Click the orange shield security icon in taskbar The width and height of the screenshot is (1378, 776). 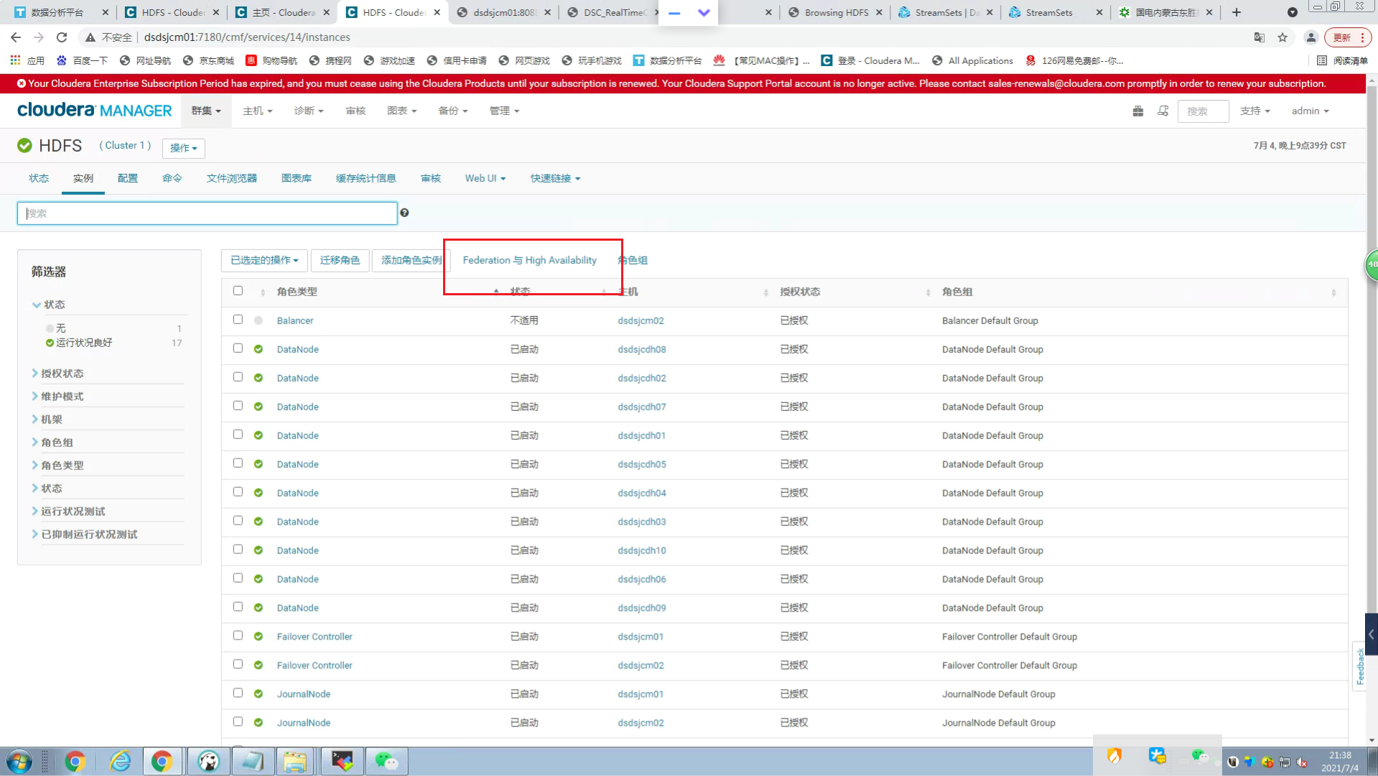(x=1114, y=755)
